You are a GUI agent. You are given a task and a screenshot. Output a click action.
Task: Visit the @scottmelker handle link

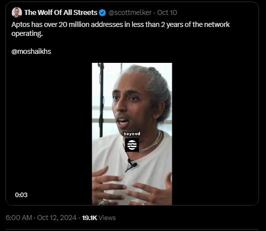130,12
